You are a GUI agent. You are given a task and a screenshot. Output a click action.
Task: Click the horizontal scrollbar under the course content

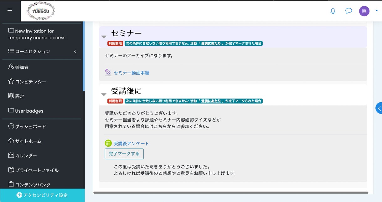coord(231,193)
